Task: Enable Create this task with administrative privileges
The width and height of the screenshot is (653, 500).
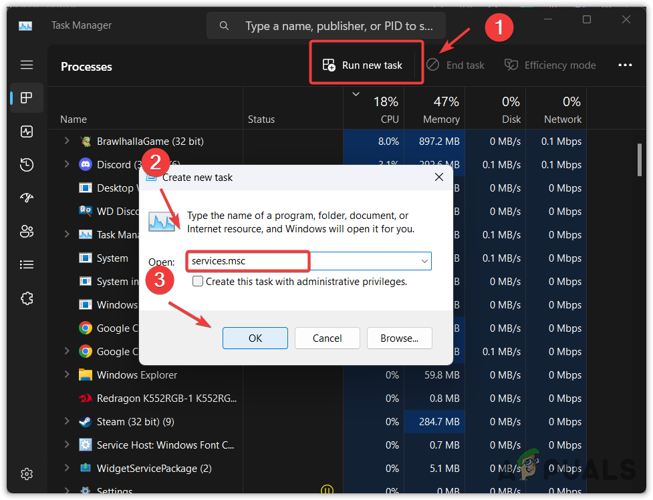Action: point(198,282)
